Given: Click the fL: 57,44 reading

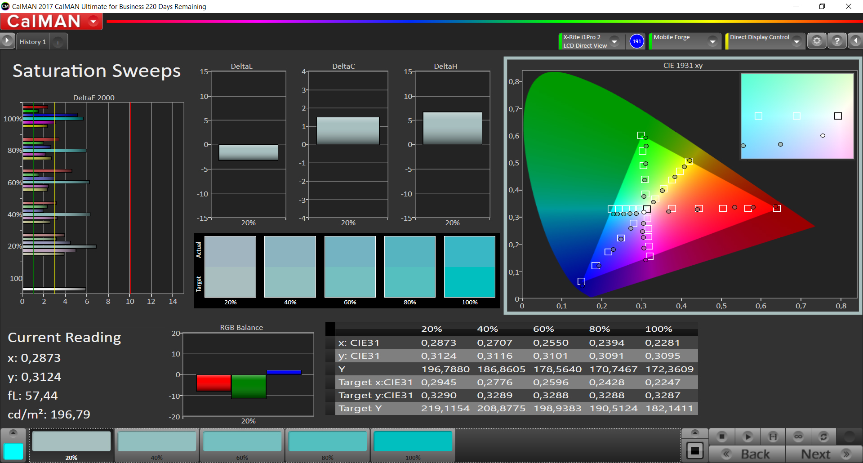Looking at the screenshot, I should click(x=33, y=395).
